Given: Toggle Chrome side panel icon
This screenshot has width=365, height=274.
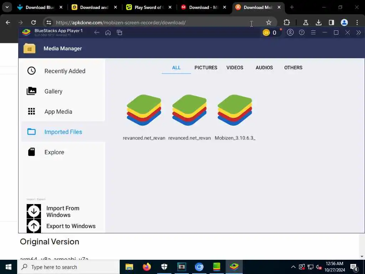Looking at the screenshot, I should (331, 22).
